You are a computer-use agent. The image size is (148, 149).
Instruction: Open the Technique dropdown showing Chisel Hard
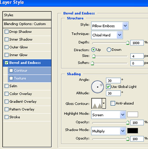pos(107,35)
